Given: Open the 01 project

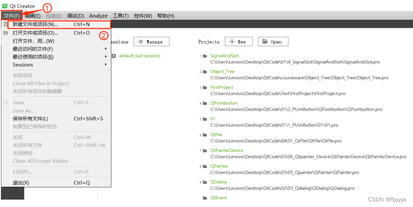Looking at the screenshot, I should (213, 119).
